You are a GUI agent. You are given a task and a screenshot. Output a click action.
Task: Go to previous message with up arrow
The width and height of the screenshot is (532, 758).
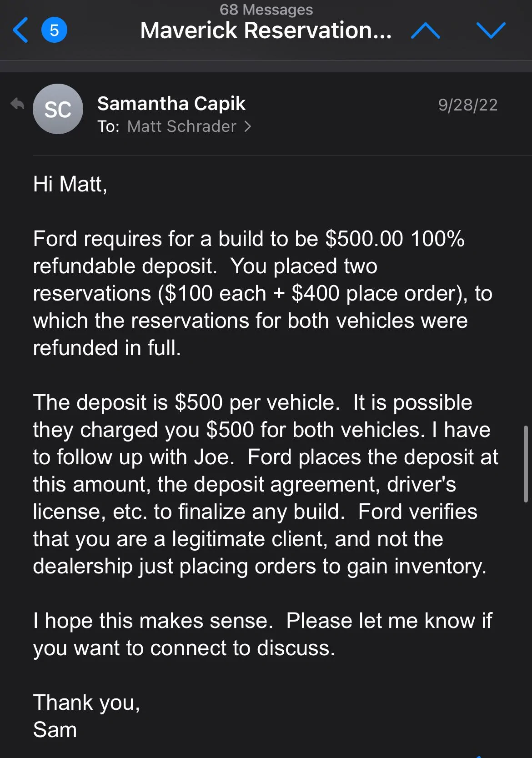pos(425,30)
